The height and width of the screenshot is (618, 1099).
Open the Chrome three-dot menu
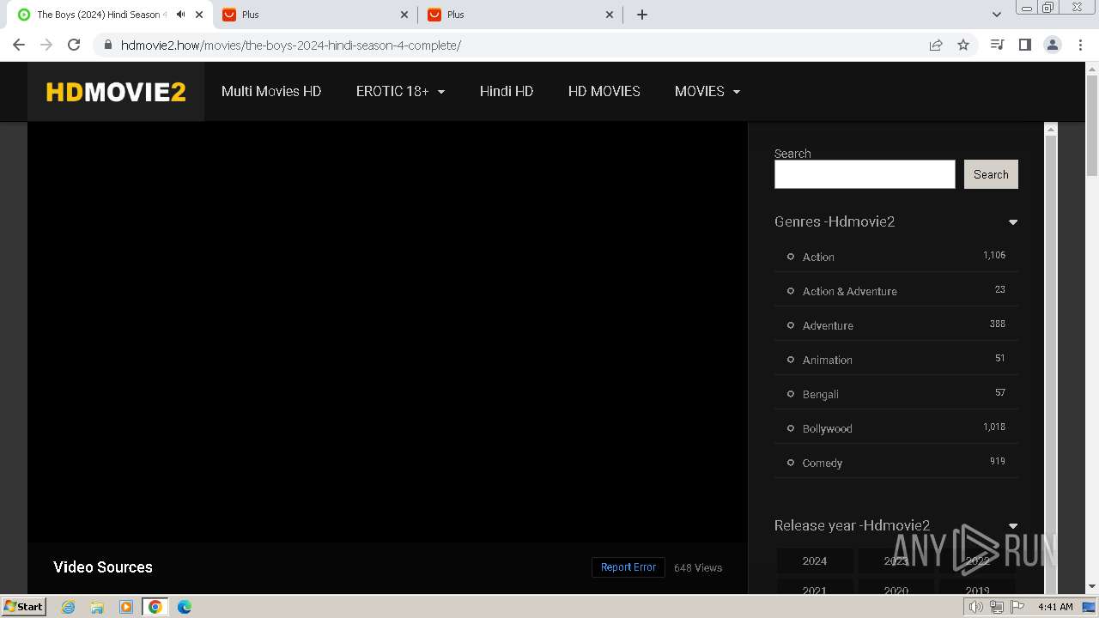[1080, 45]
